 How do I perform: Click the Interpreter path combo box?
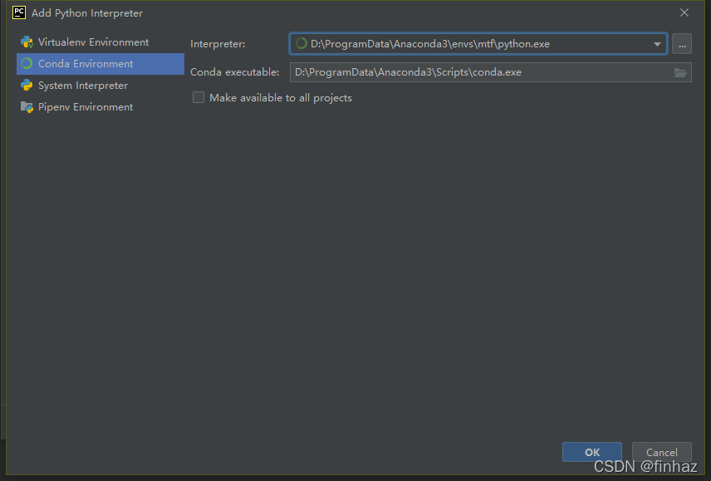tap(478, 44)
